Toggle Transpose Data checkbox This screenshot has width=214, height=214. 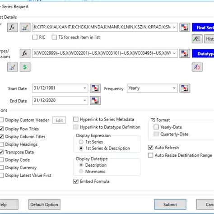[1, 152]
